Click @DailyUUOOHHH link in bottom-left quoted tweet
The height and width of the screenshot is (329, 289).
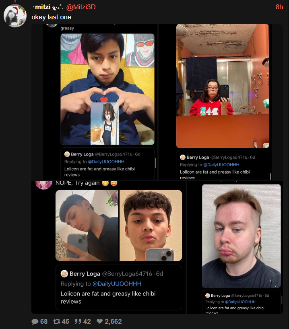[x=117, y=283]
